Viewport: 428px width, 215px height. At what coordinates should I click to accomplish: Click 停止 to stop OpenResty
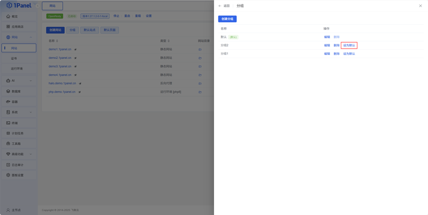(117, 16)
